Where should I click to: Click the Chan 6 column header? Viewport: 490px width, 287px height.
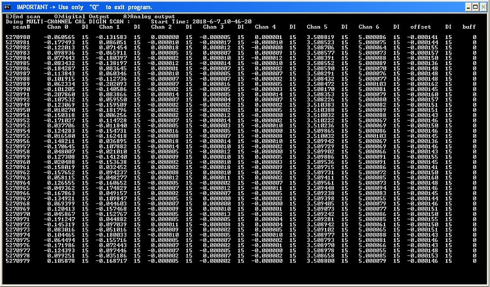click(x=369, y=27)
